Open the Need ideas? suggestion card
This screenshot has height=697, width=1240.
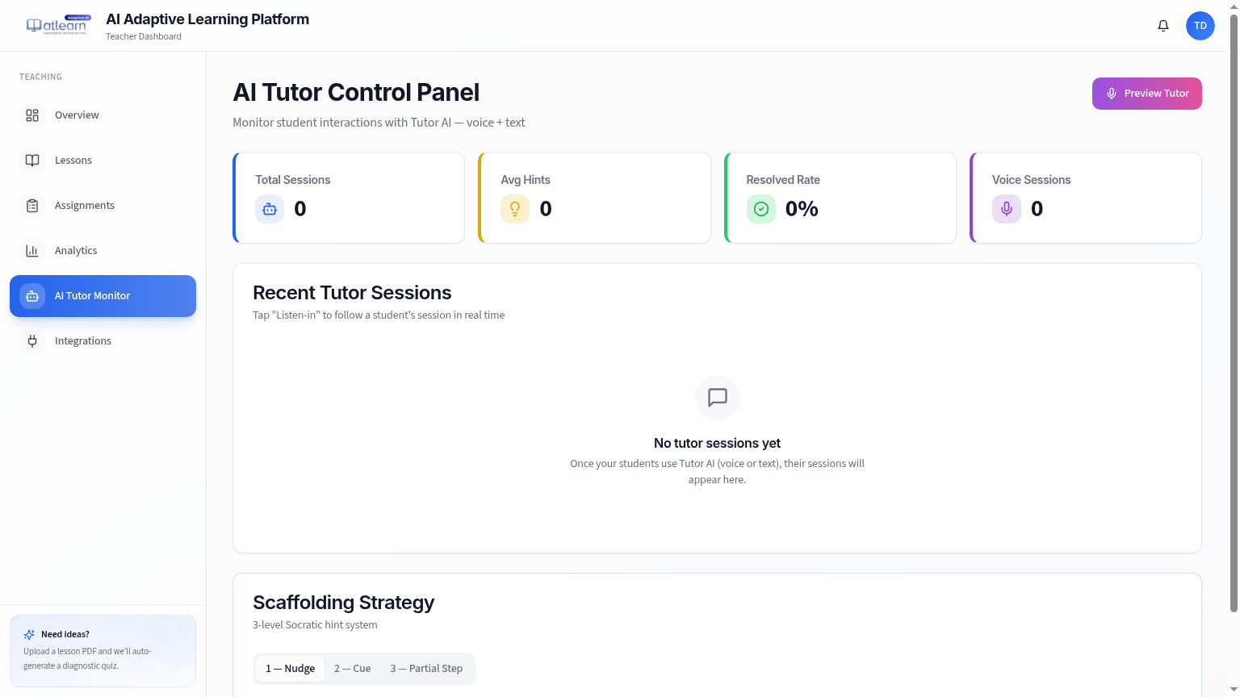pyautogui.click(x=103, y=651)
